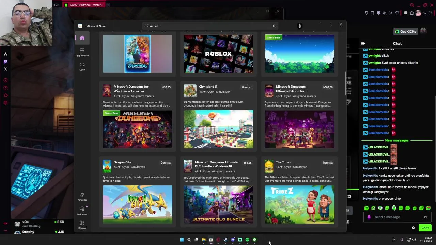The width and height of the screenshot is (436, 245).
Task: Open Spotify from taskbar
Action: pyautogui.click(x=247, y=240)
